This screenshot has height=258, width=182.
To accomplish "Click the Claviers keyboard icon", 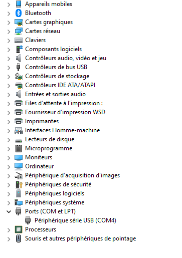I will pyautogui.click(x=19, y=40).
